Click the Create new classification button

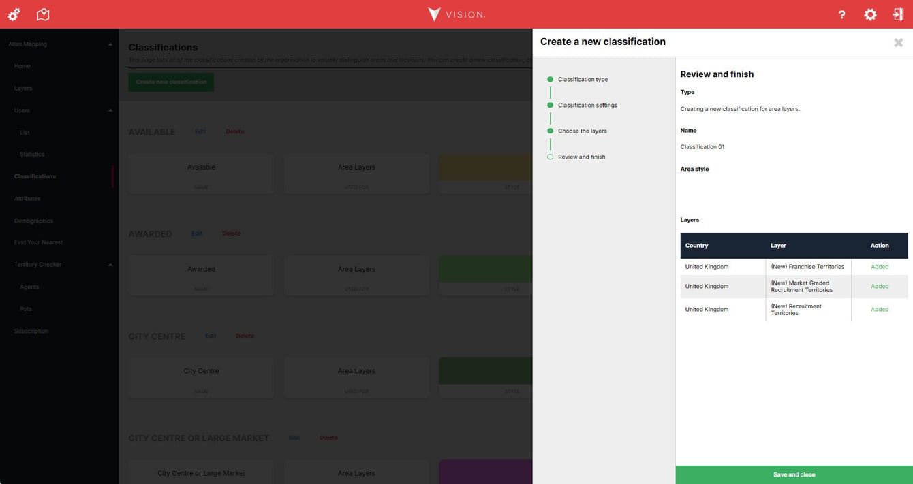171,82
